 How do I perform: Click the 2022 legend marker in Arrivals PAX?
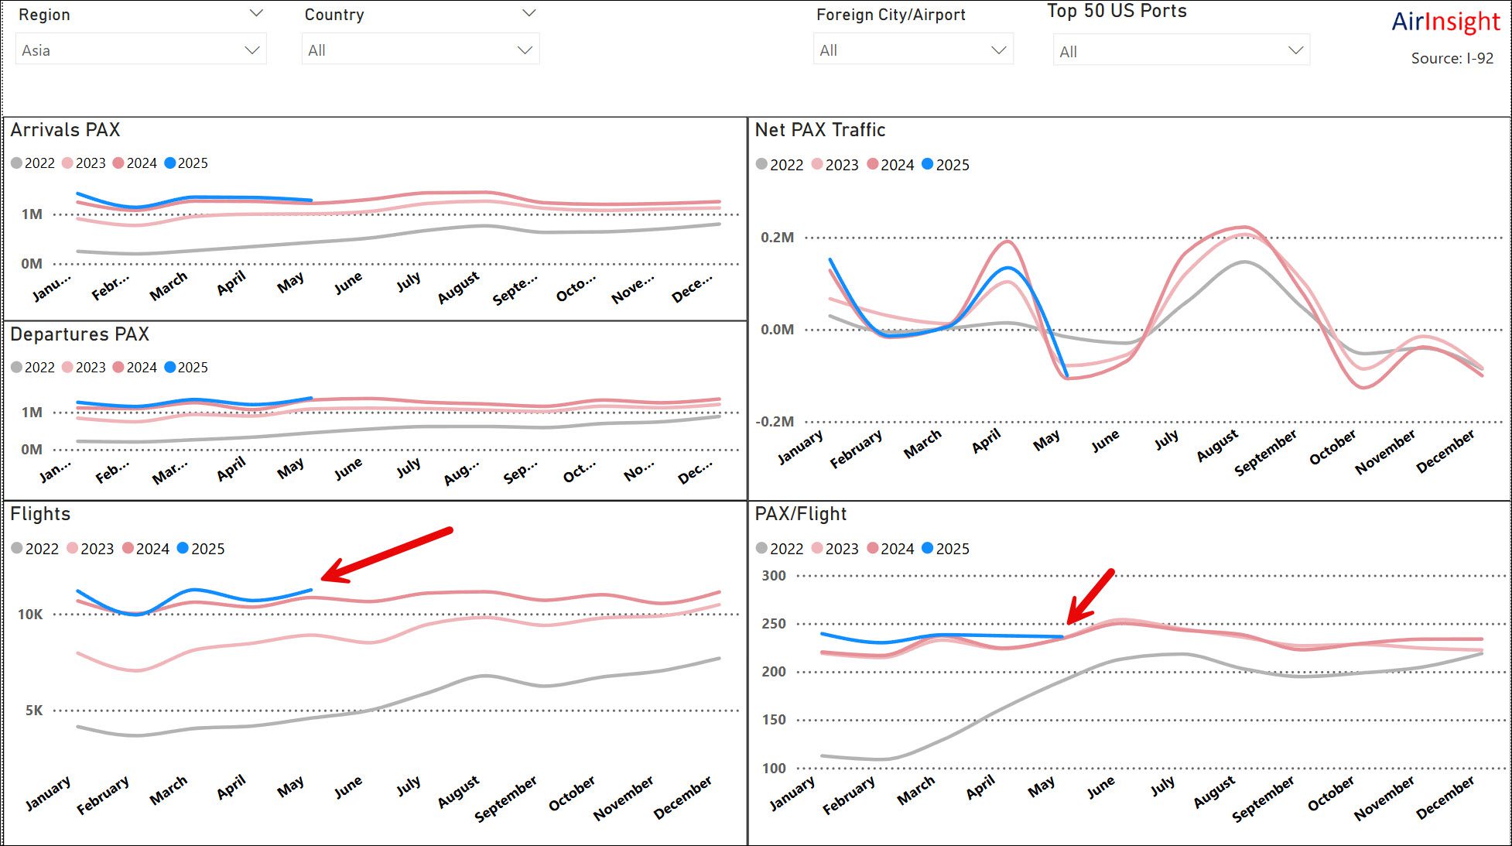click(17, 163)
